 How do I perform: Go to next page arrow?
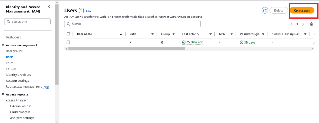(x=303, y=24)
